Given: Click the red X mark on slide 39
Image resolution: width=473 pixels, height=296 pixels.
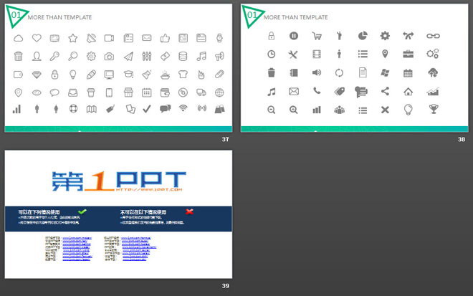Looking at the screenshot, I should (x=189, y=211).
